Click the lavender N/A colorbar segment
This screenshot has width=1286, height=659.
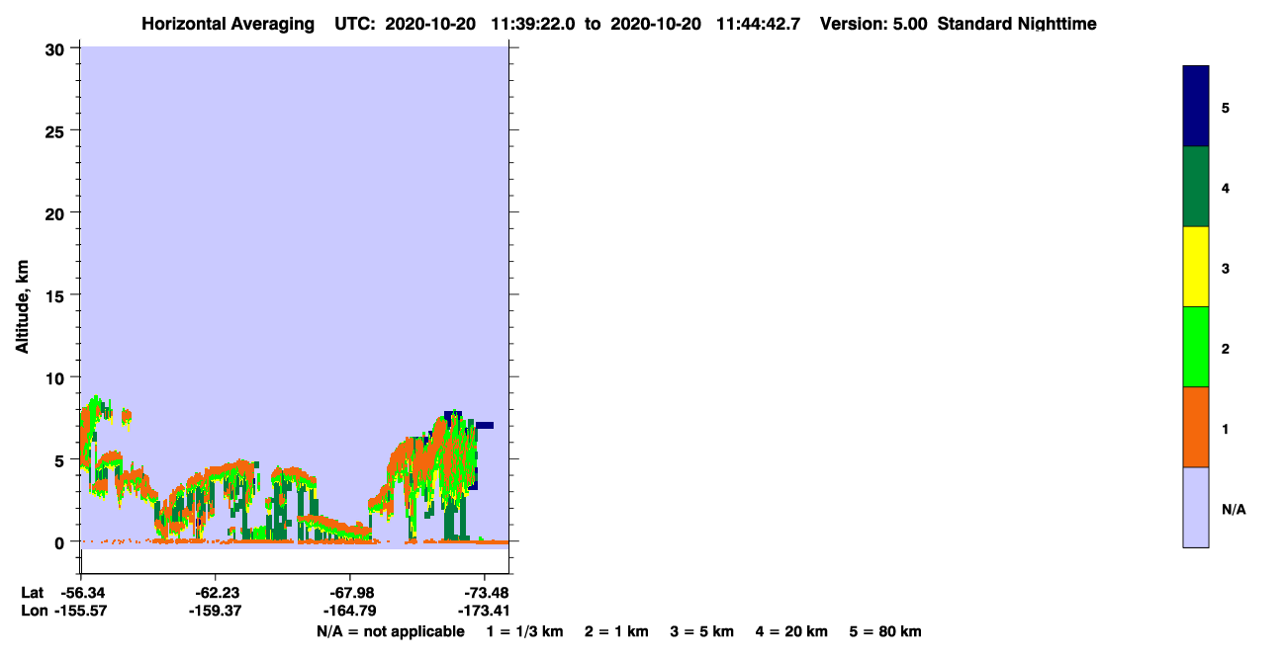click(1196, 507)
